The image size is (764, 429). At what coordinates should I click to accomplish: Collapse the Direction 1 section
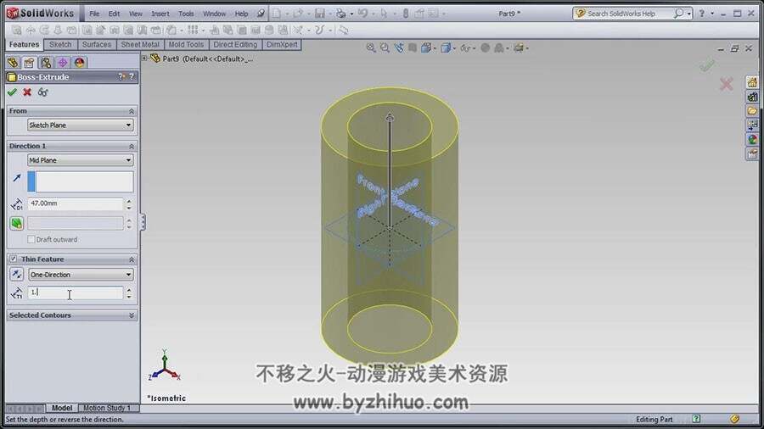tap(131, 147)
